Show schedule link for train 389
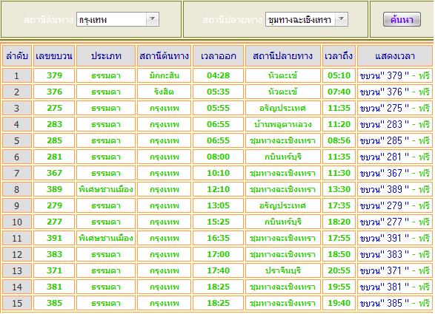Viewport: 435px width, 314px height. (x=395, y=189)
